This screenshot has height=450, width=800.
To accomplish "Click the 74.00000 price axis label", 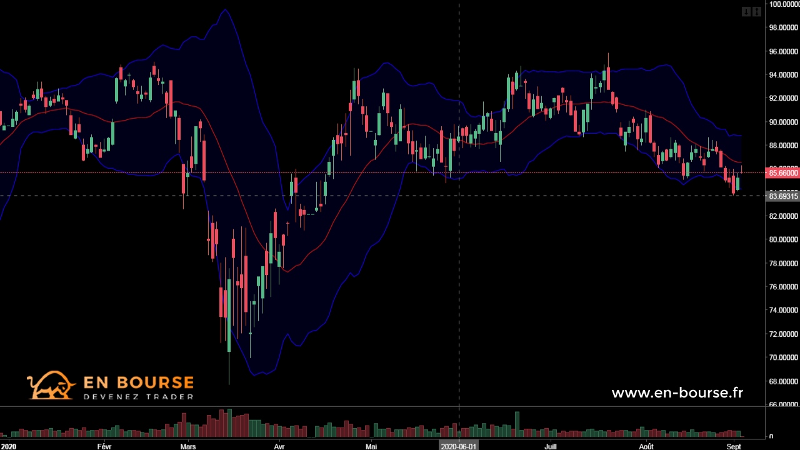I will click(784, 310).
